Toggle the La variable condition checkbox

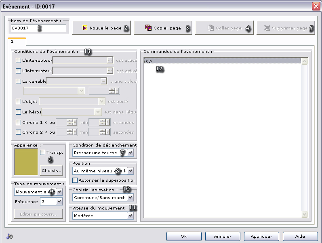coord(18,81)
